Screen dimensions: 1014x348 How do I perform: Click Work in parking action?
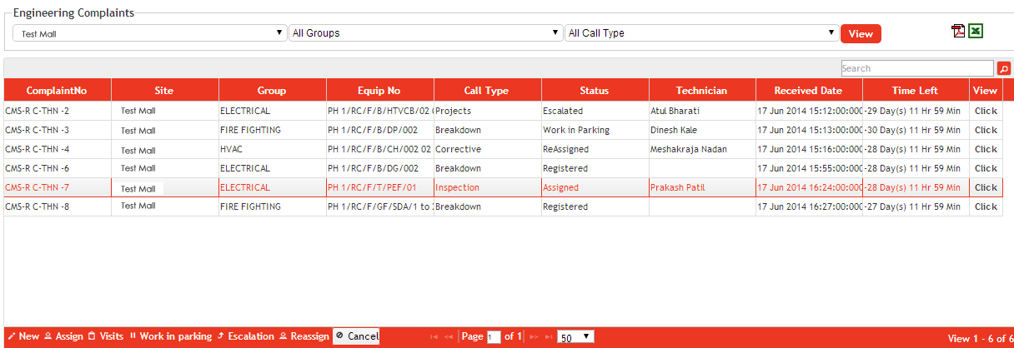click(170, 336)
